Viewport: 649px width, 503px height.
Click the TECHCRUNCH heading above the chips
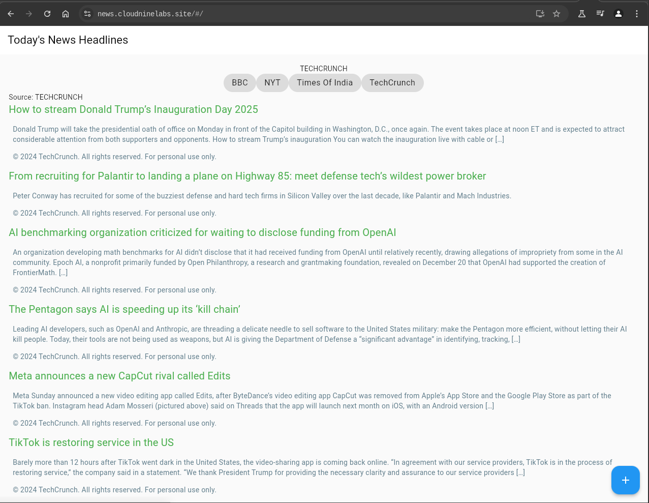pos(324,69)
